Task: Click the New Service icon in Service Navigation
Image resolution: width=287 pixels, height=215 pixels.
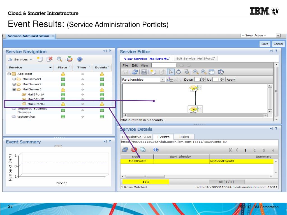Action: tap(40, 59)
